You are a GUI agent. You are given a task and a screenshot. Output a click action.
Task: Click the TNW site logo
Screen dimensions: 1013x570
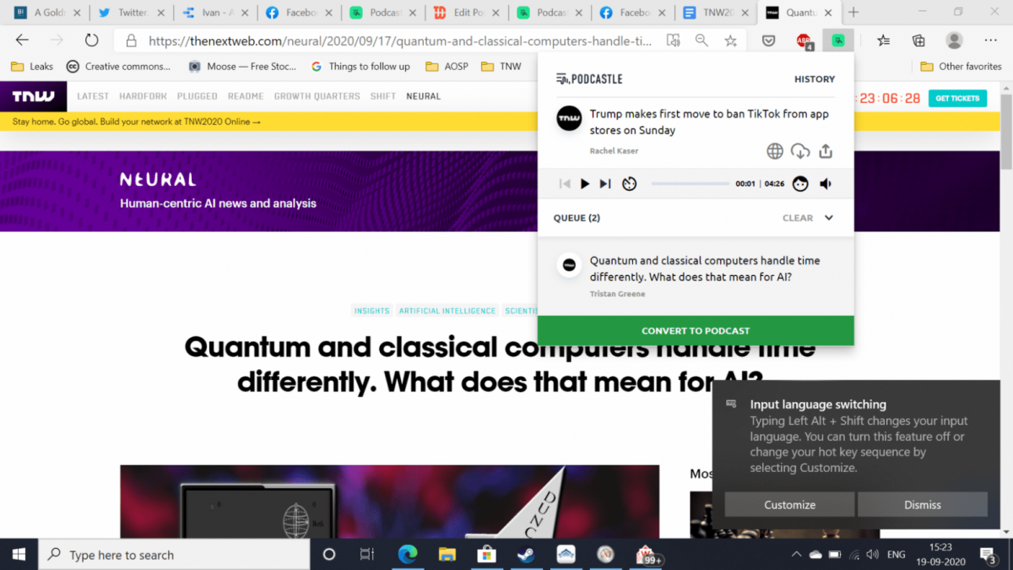(x=33, y=96)
